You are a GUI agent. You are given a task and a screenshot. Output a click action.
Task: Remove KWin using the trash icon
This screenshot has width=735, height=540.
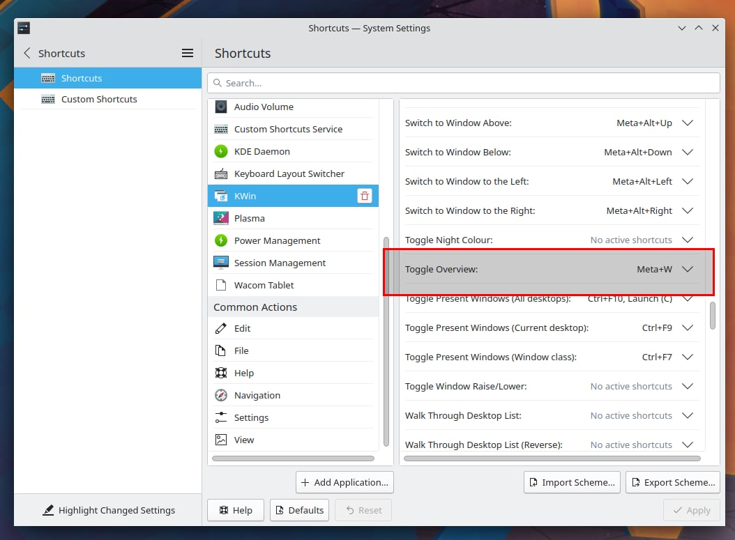pos(365,196)
